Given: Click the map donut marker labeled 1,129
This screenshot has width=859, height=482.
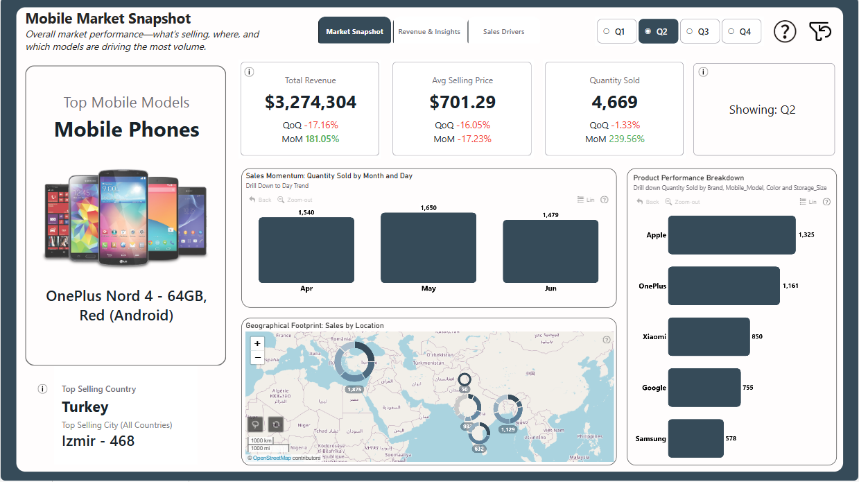Looking at the screenshot, I should tap(508, 409).
